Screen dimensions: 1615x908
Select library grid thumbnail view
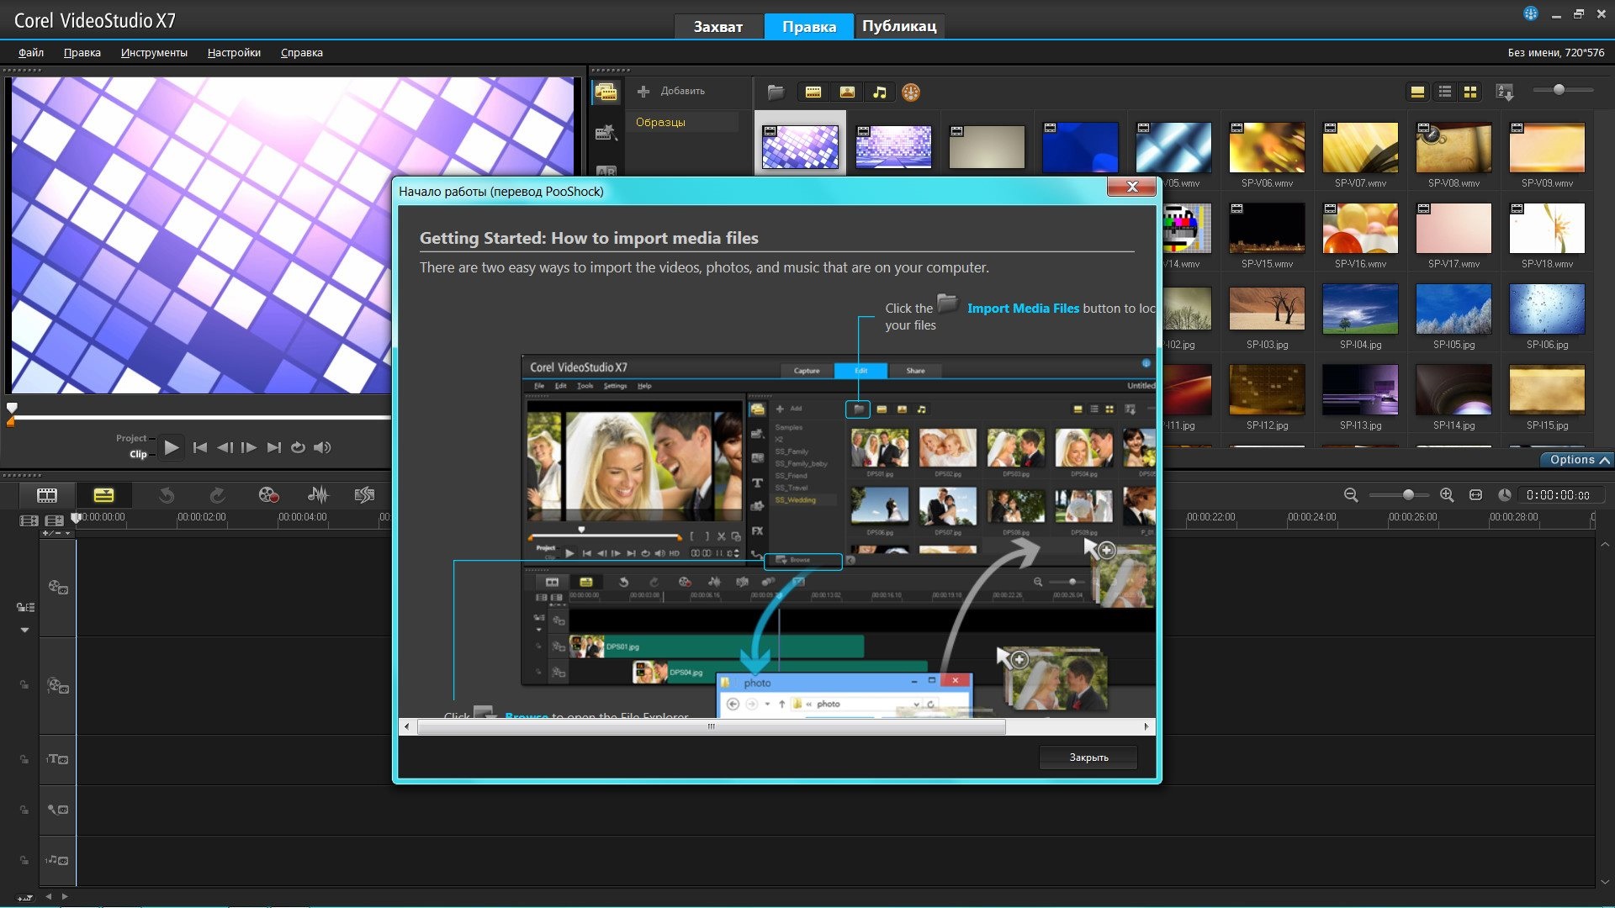[x=1470, y=92]
